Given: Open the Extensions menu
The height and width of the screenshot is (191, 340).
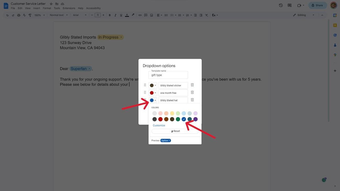Looking at the screenshot, I should tap(69, 8).
